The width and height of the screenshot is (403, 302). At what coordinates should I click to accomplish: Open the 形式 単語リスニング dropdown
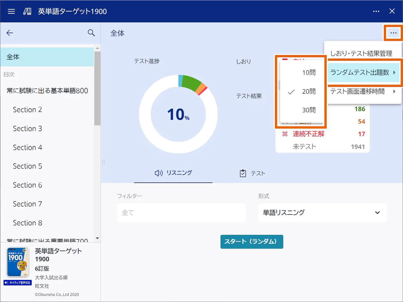pyautogui.click(x=322, y=213)
